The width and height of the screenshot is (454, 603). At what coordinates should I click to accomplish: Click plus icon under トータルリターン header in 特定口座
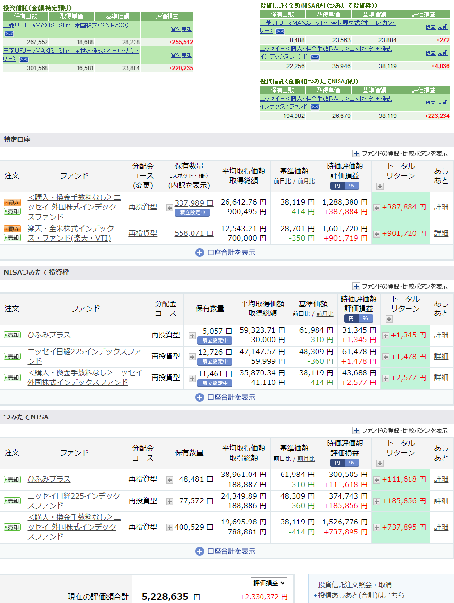[380, 186]
